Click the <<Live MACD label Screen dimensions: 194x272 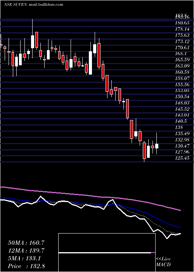point(163,262)
